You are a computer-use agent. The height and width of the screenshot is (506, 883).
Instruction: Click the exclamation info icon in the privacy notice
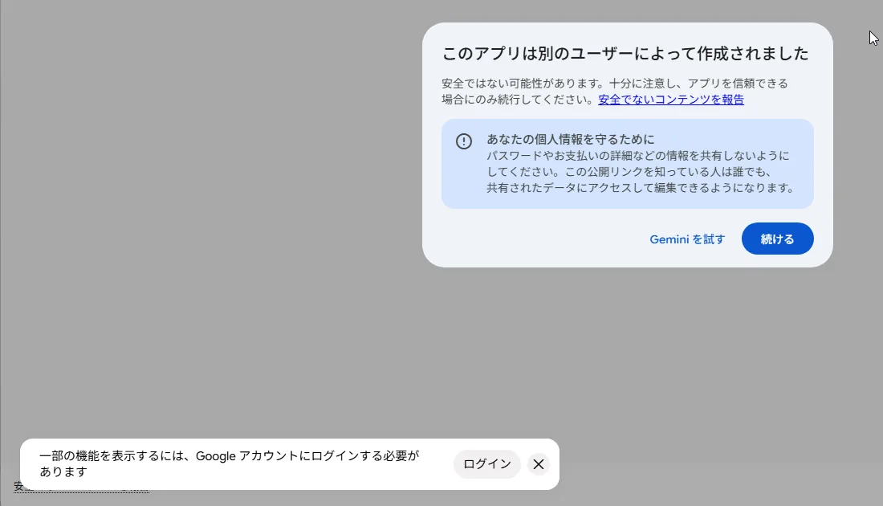(x=463, y=141)
